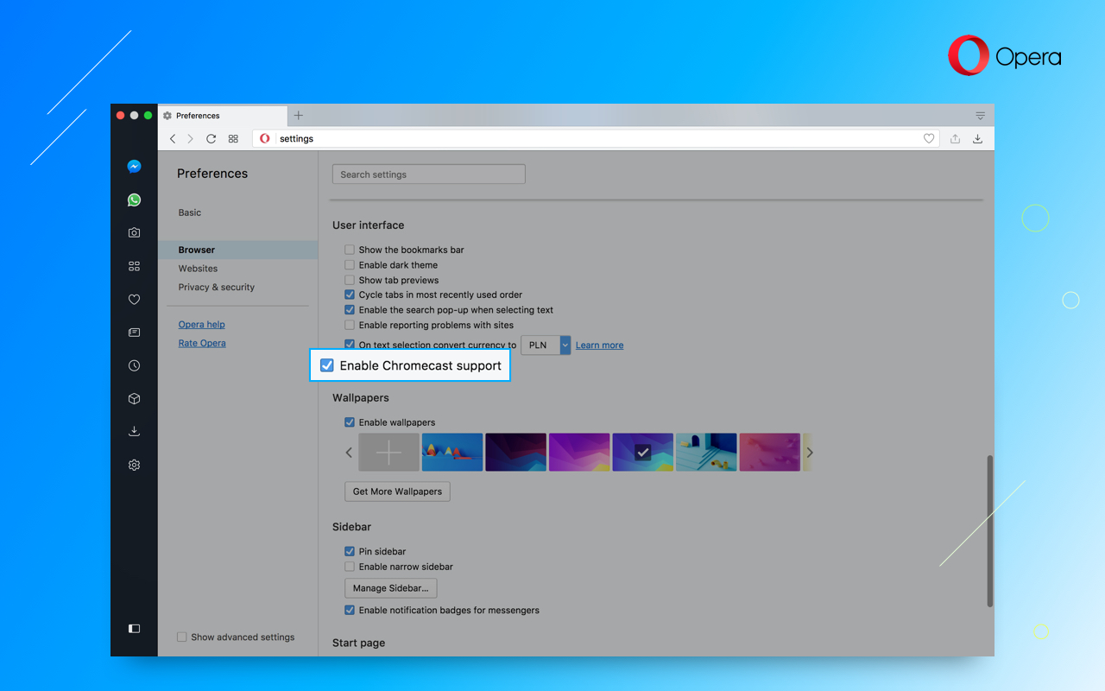This screenshot has height=691, width=1105.
Task: View browsing History via clock icon
Action: [134, 365]
